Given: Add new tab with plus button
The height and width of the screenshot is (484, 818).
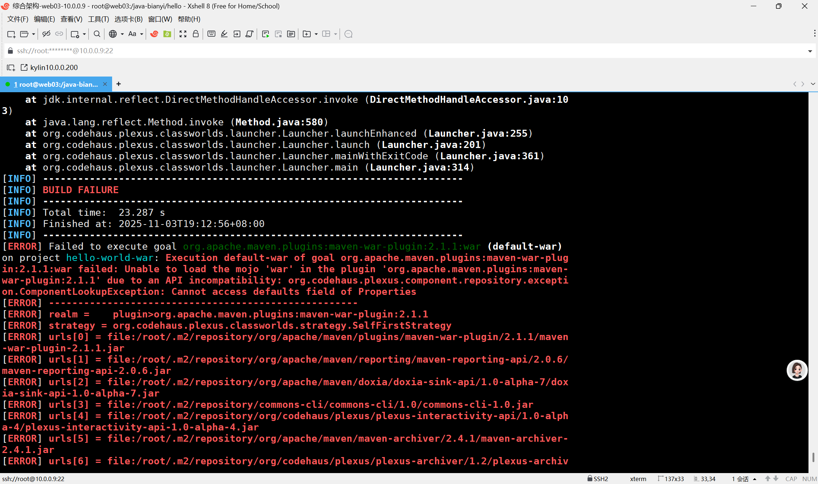Looking at the screenshot, I should pyautogui.click(x=119, y=84).
